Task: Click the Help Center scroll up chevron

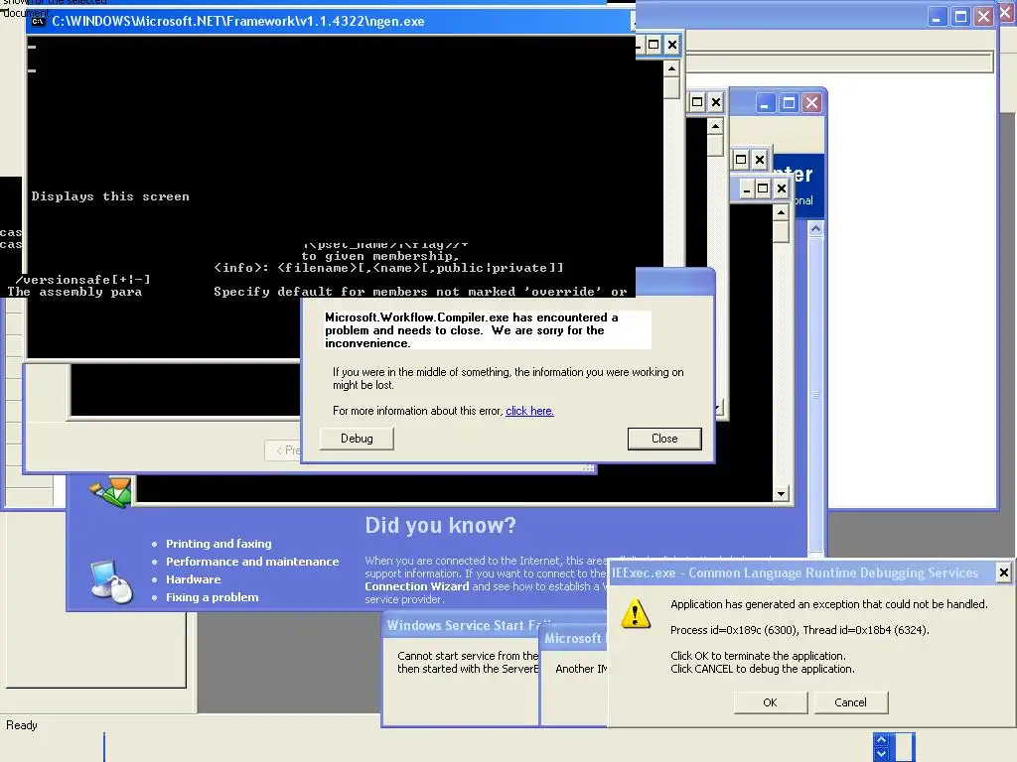Action: pyautogui.click(x=816, y=228)
